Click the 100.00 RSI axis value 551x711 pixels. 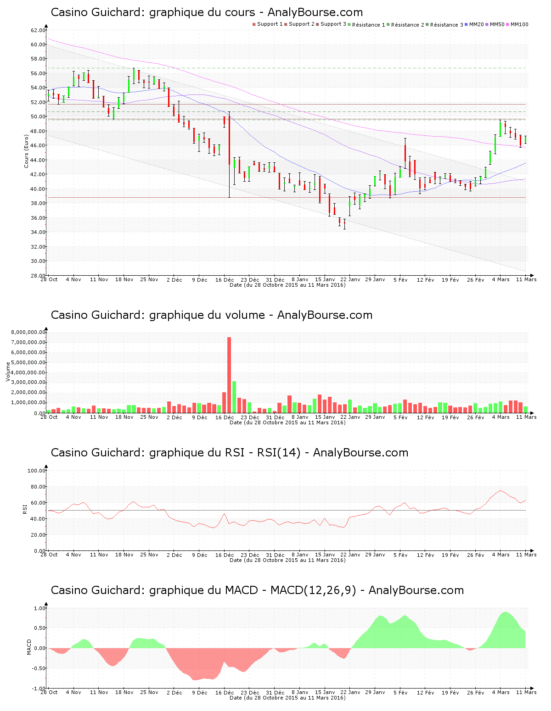click(37, 471)
